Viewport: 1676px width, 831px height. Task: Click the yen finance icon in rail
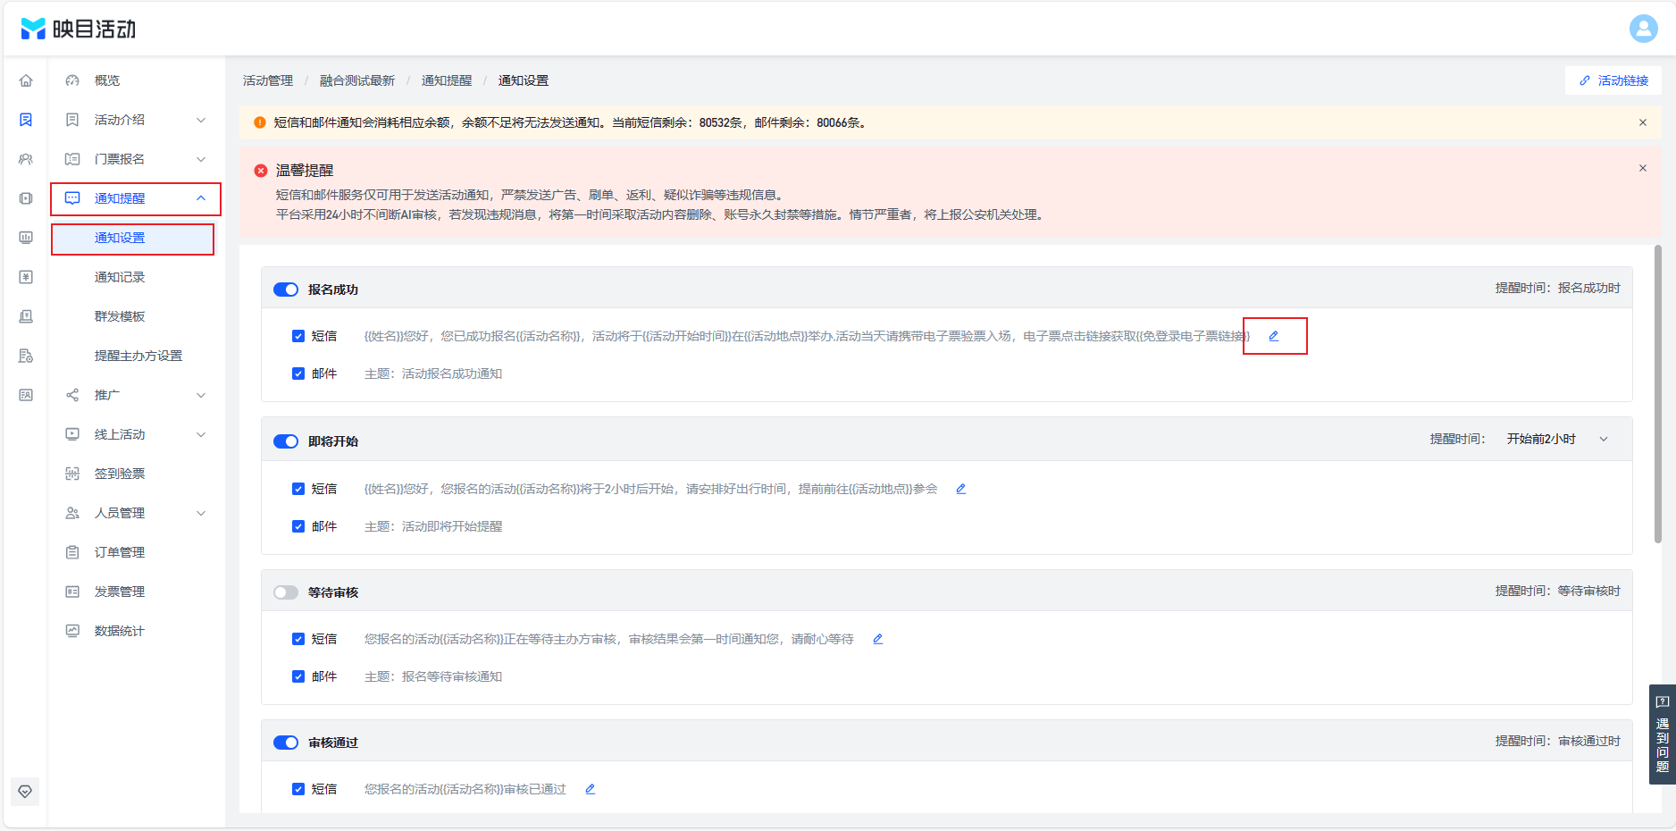pos(26,277)
